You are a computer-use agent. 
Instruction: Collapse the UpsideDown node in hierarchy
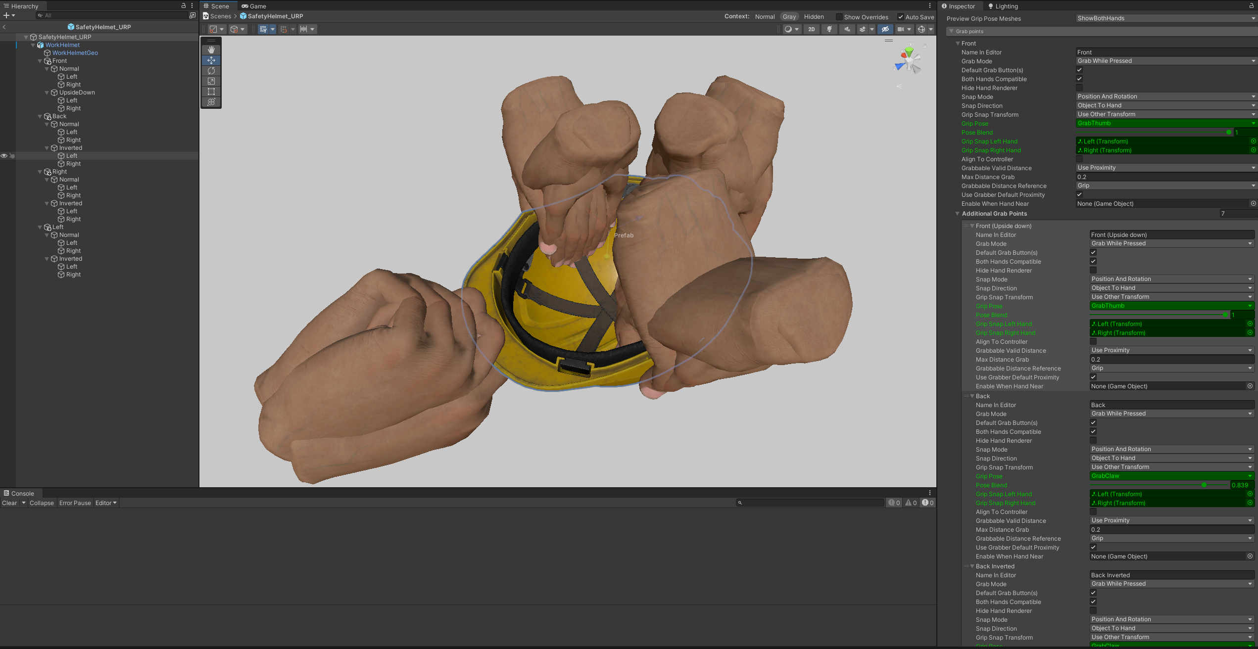47,93
